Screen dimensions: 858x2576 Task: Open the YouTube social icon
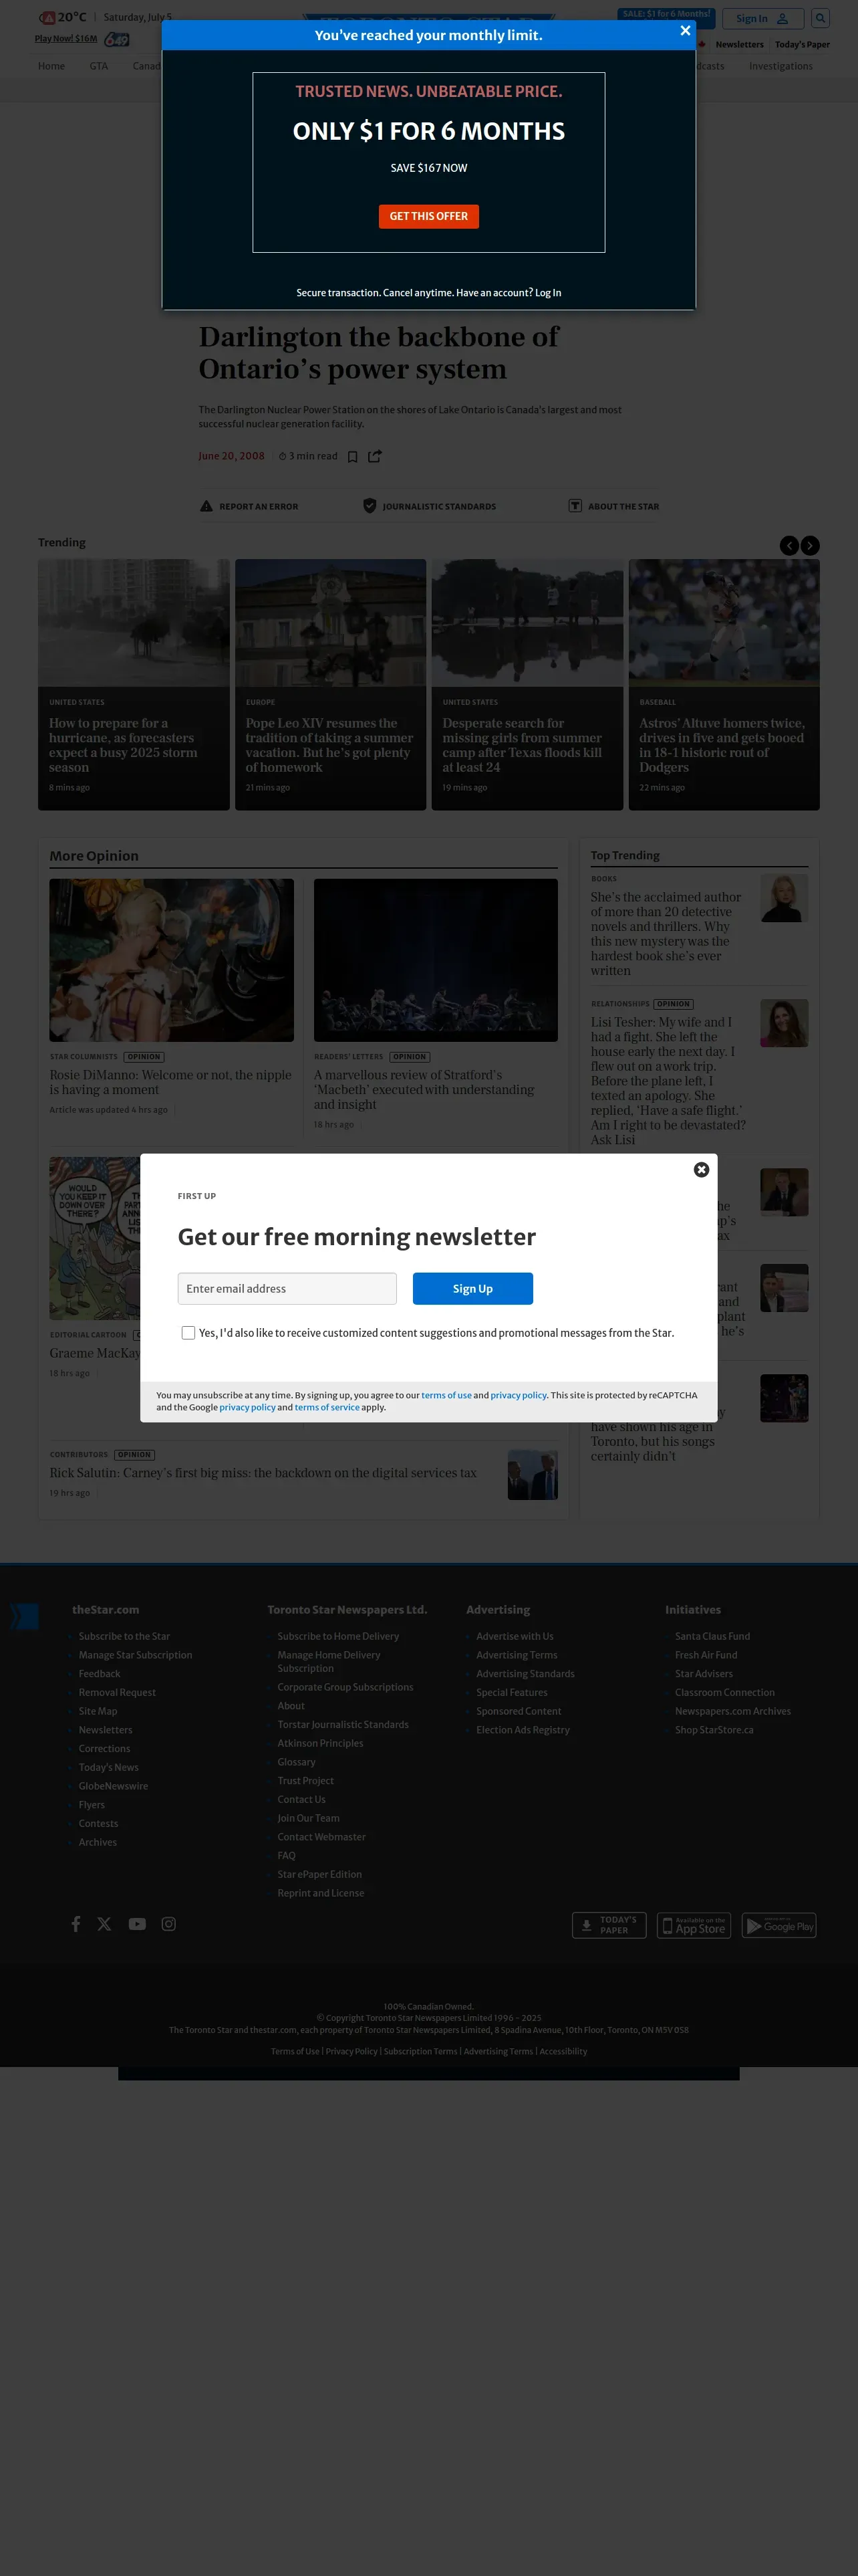(137, 1924)
